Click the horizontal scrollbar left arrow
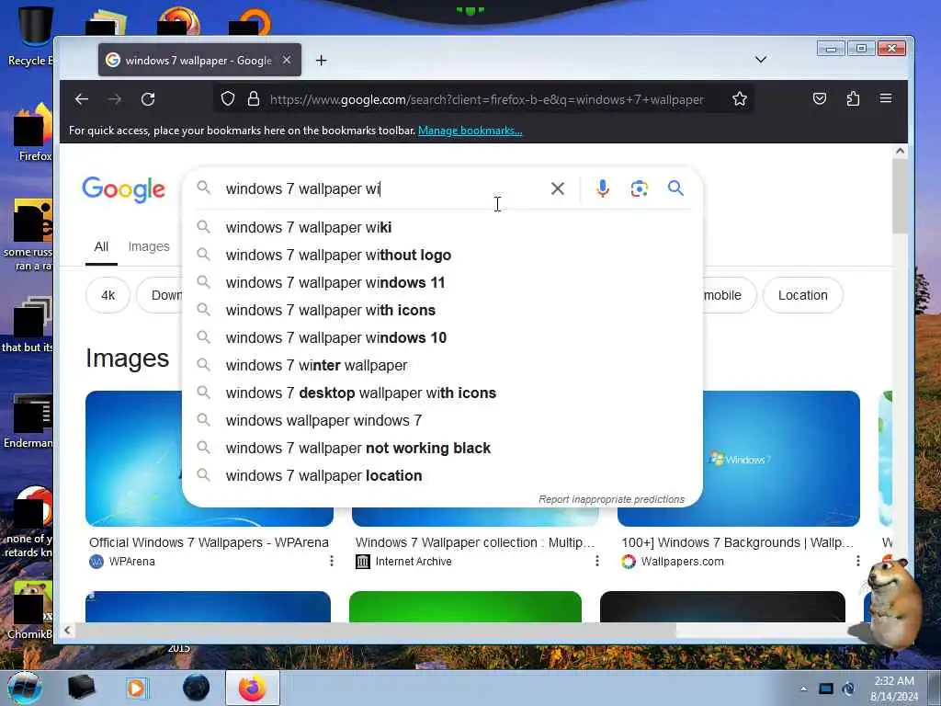 coord(67,631)
